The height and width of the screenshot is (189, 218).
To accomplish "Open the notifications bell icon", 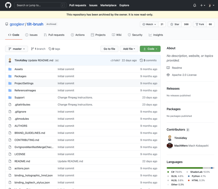I will 195,5.
